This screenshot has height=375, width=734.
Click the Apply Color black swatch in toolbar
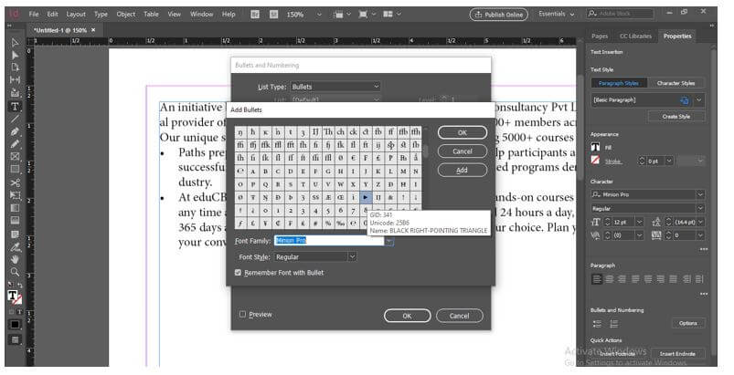pos(15,324)
